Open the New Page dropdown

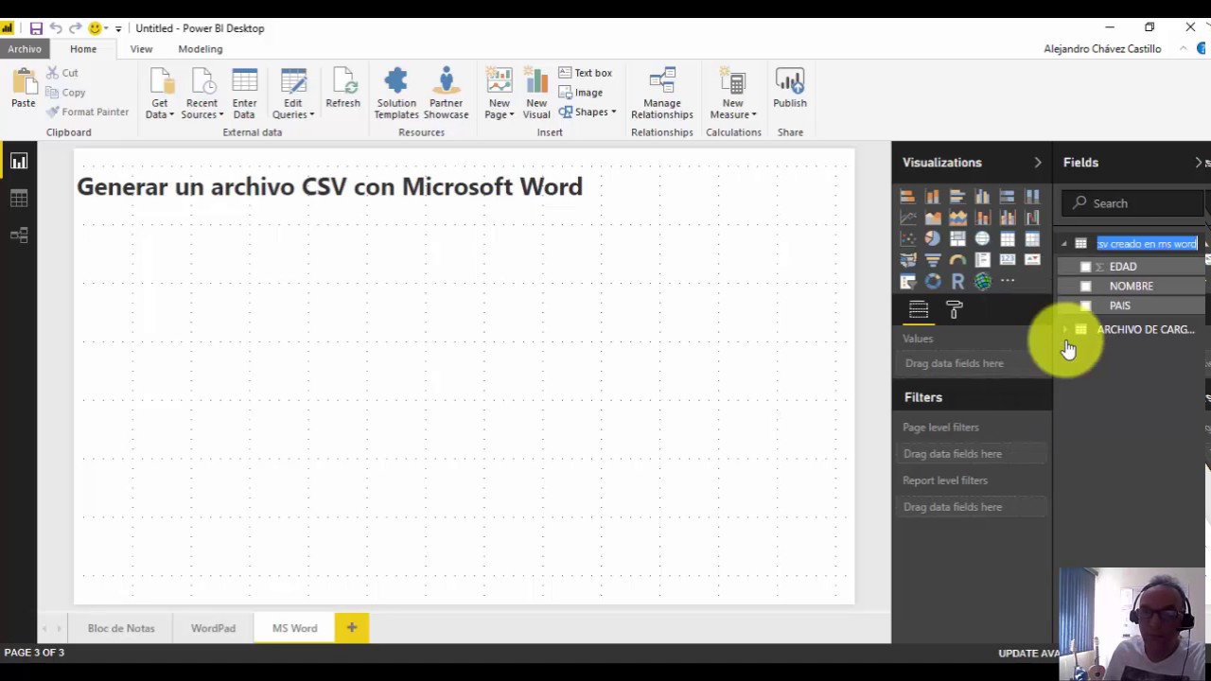pos(499,95)
